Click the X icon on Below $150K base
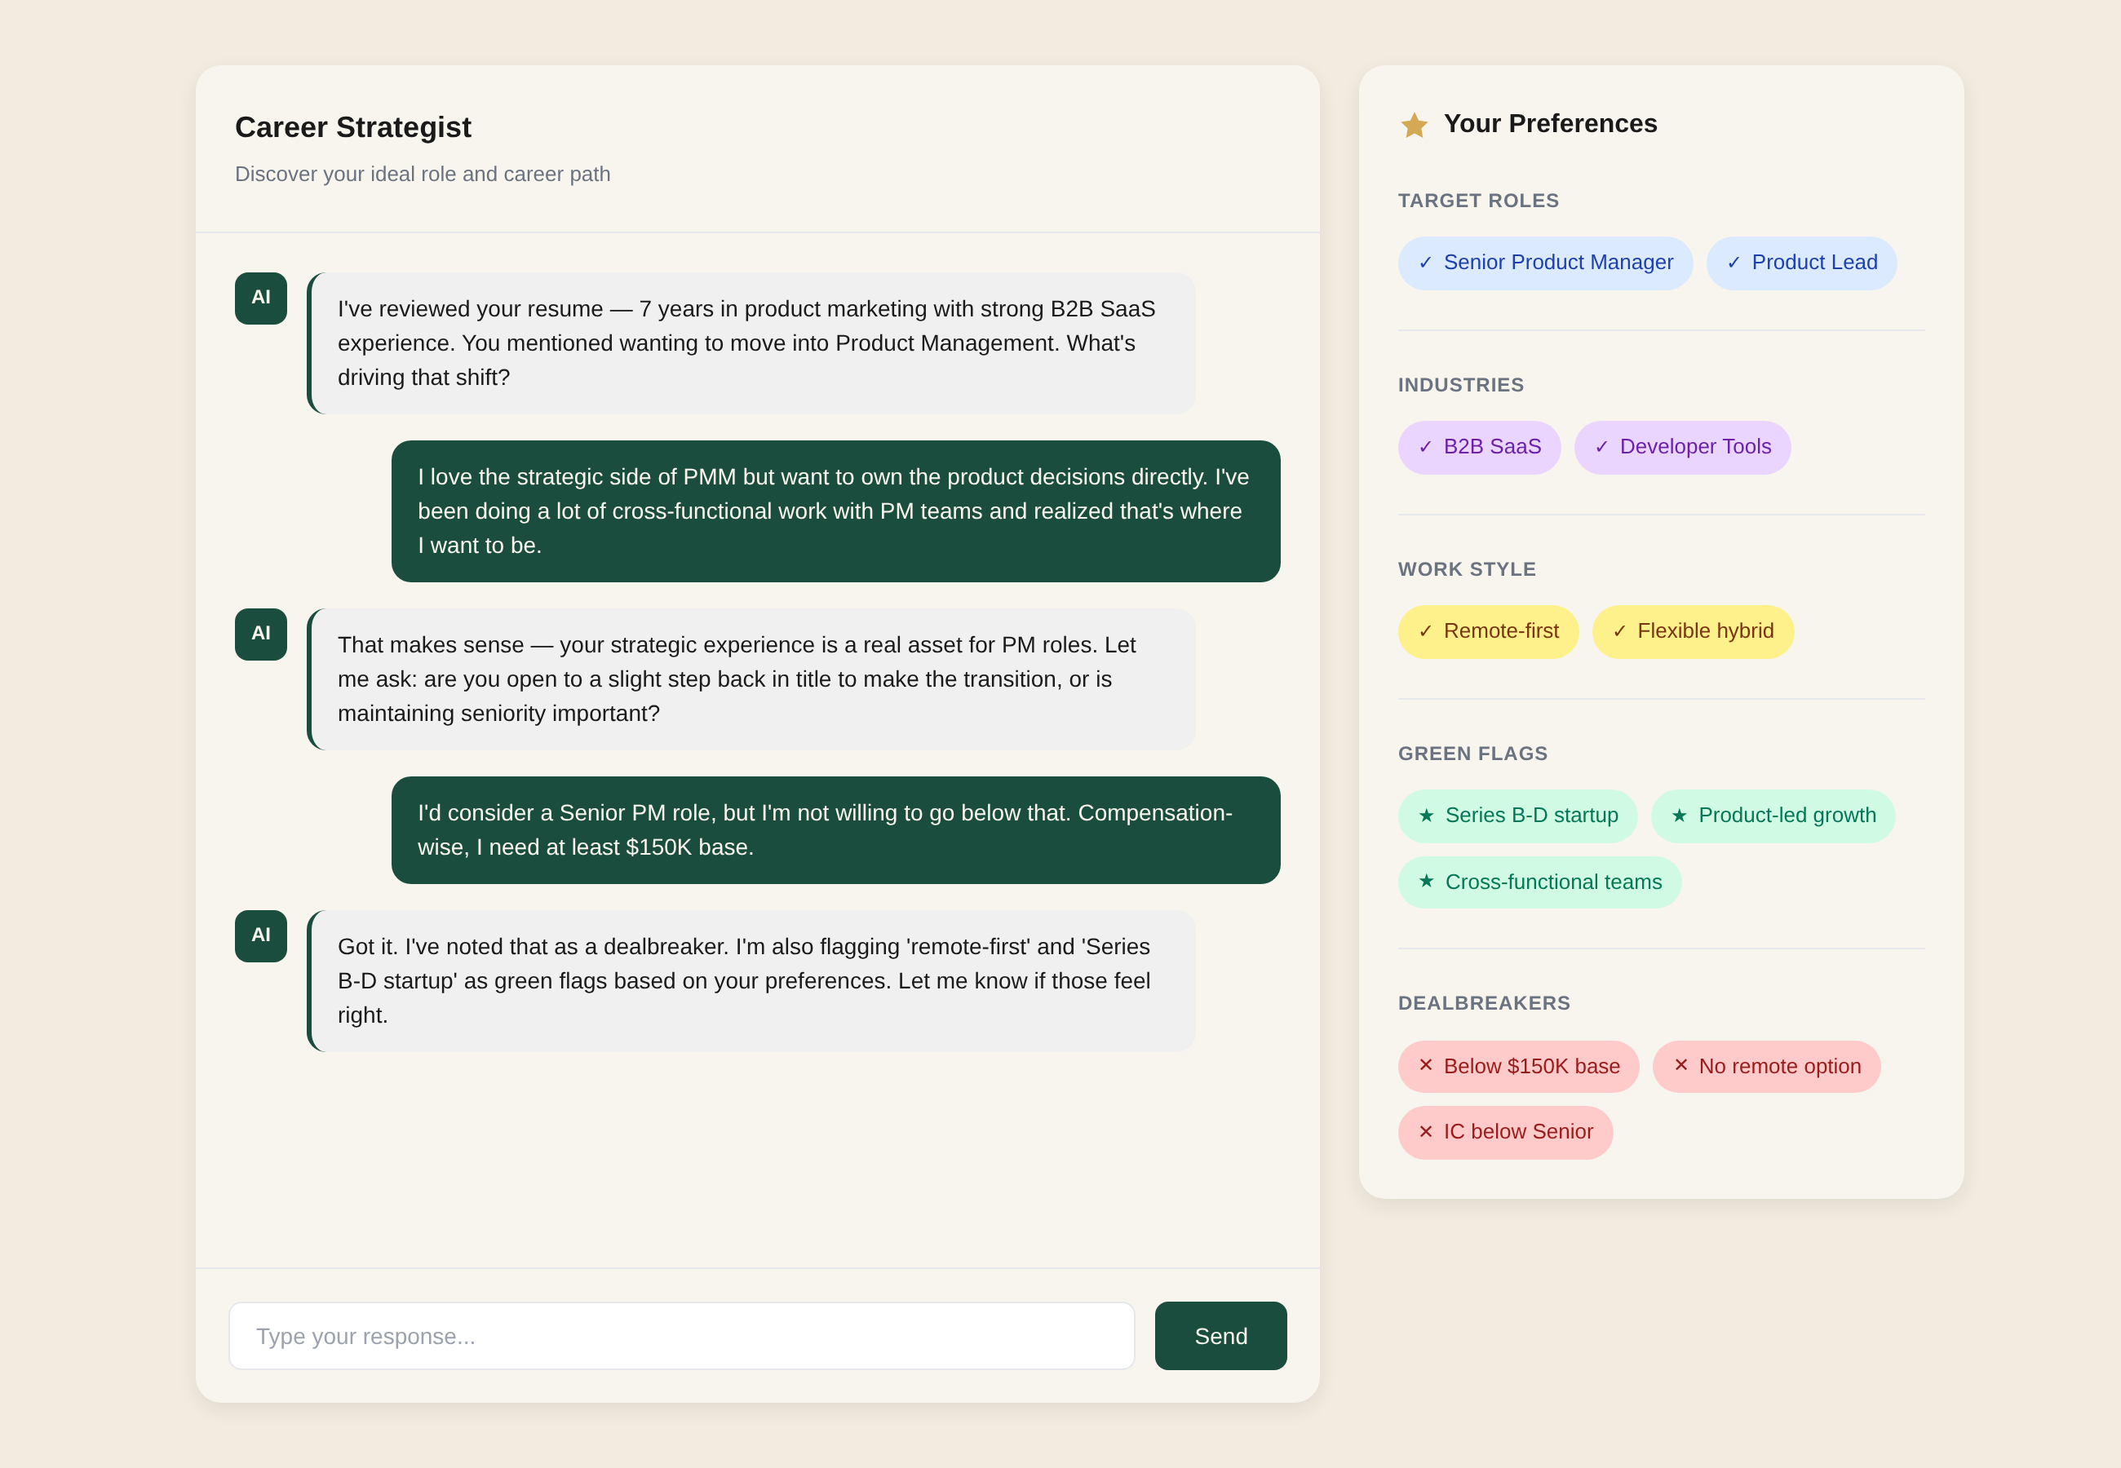 (1426, 1065)
